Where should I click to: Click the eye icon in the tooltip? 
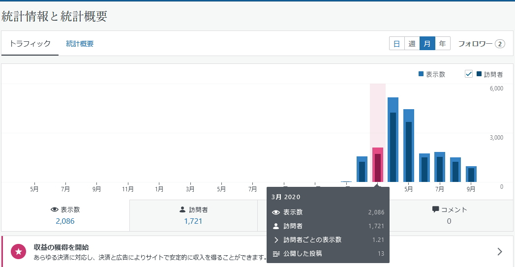[x=276, y=212]
